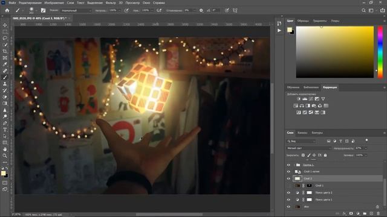Hide the selected Слой 3 layer
387x217 pixels.
pyautogui.click(x=288, y=178)
